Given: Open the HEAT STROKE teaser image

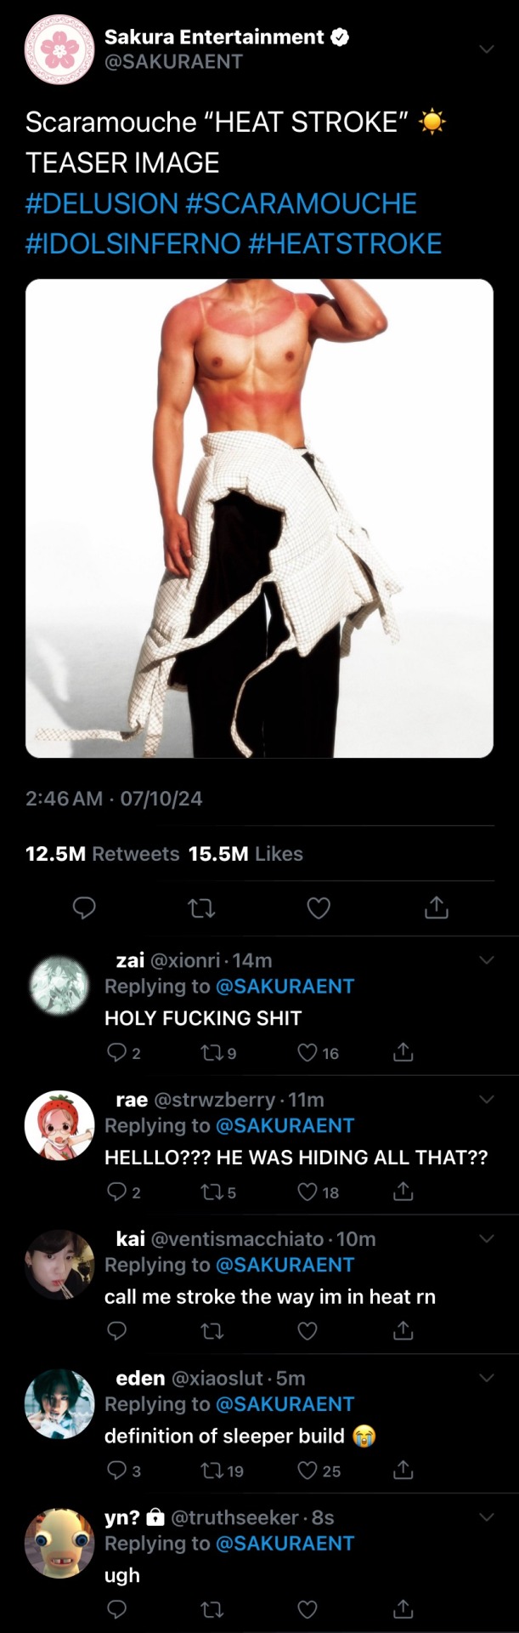Looking at the screenshot, I should (x=259, y=518).
